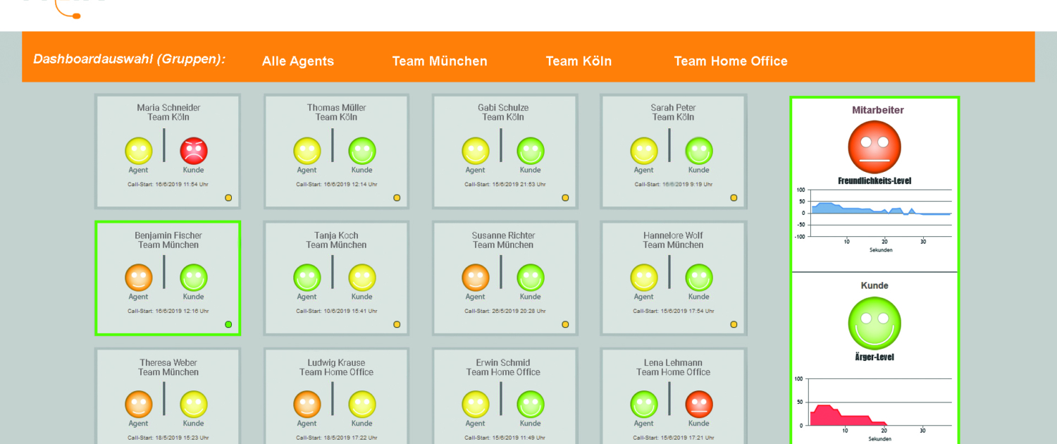Click Thomas Müller's yellow Agent smiley
This screenshot has width=1057, height=444.
pos(307,151)
